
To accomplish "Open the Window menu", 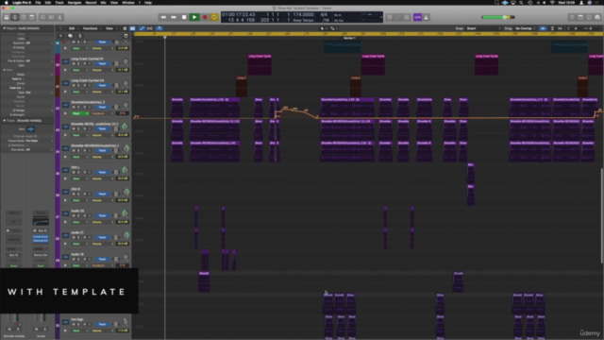I will (128, 3).
